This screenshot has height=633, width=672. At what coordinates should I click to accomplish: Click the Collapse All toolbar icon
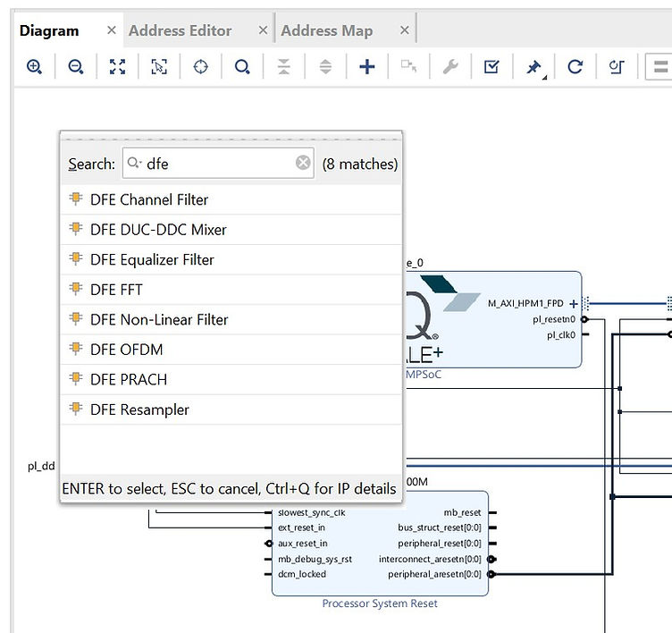[283, 67]
